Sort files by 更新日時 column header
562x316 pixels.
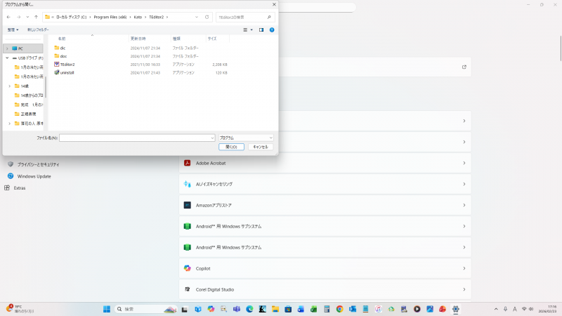(x=138, y=39)
